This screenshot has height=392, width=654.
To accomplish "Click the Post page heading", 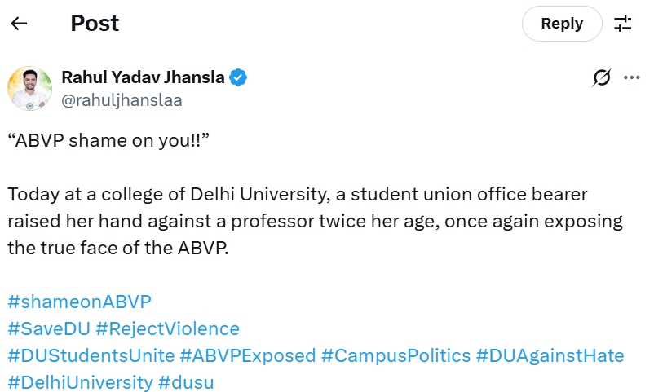I will [x=95, y=24].
